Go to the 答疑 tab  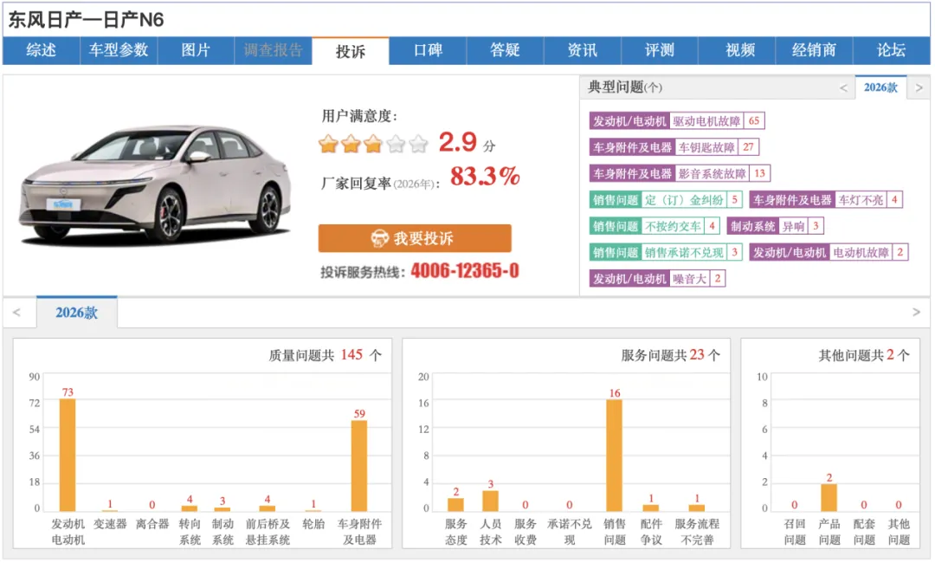(505, 50)
